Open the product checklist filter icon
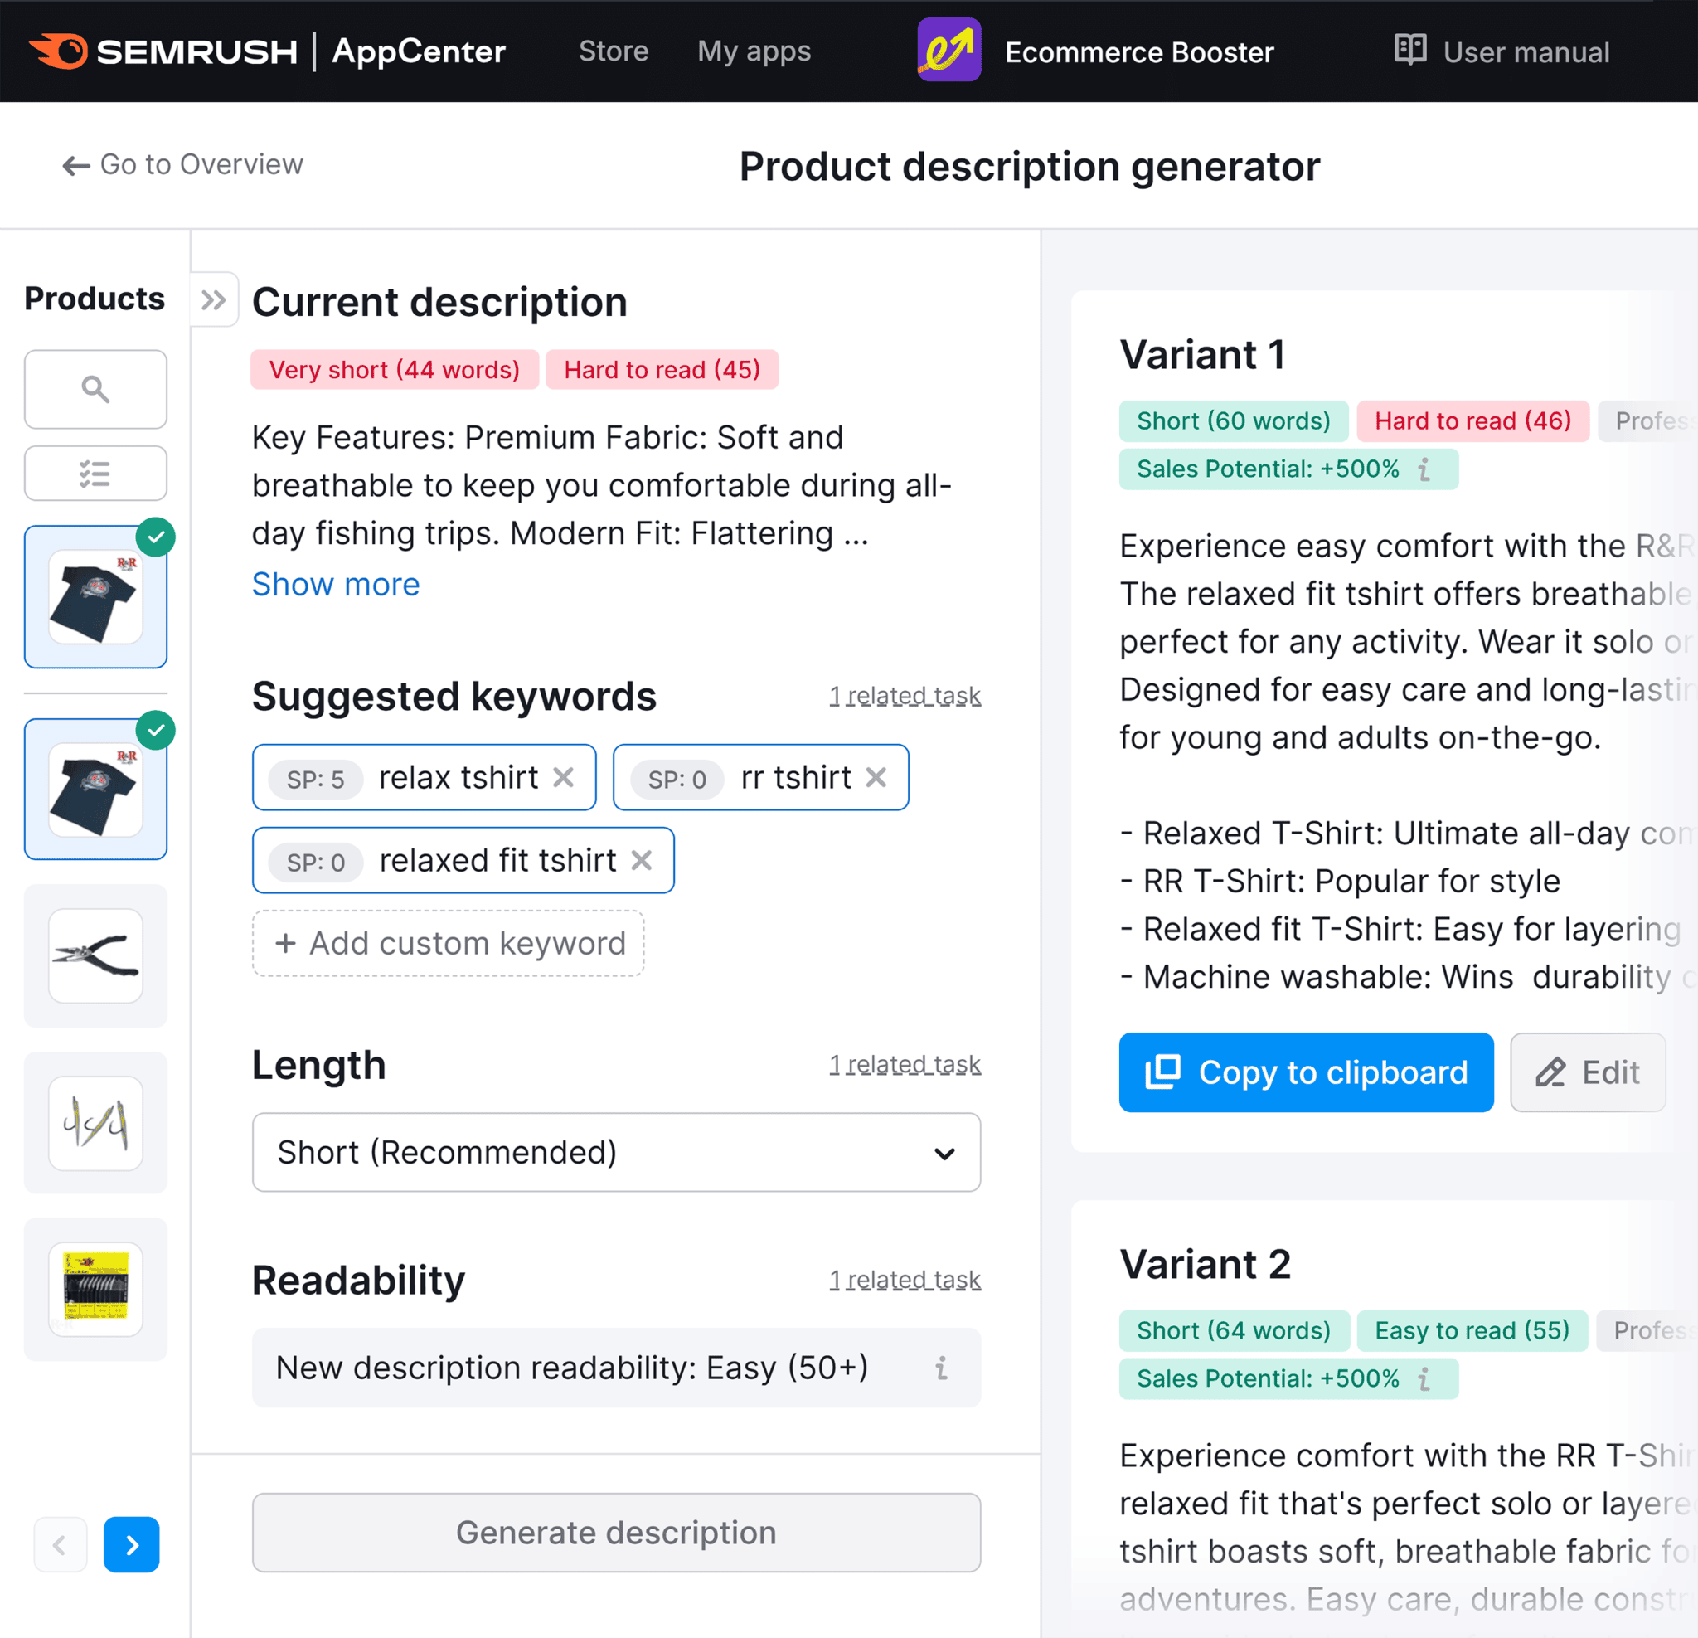 (95, 474)
